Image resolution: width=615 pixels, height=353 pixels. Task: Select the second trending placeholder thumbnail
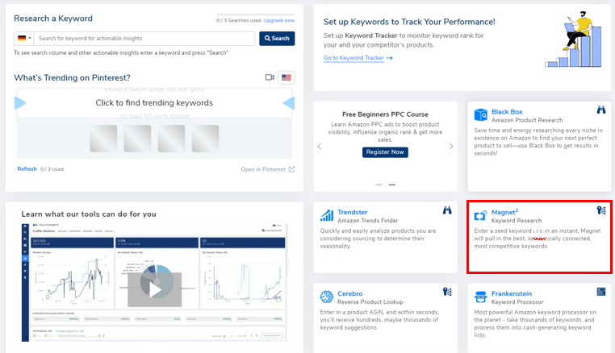(x=137, y=139)
